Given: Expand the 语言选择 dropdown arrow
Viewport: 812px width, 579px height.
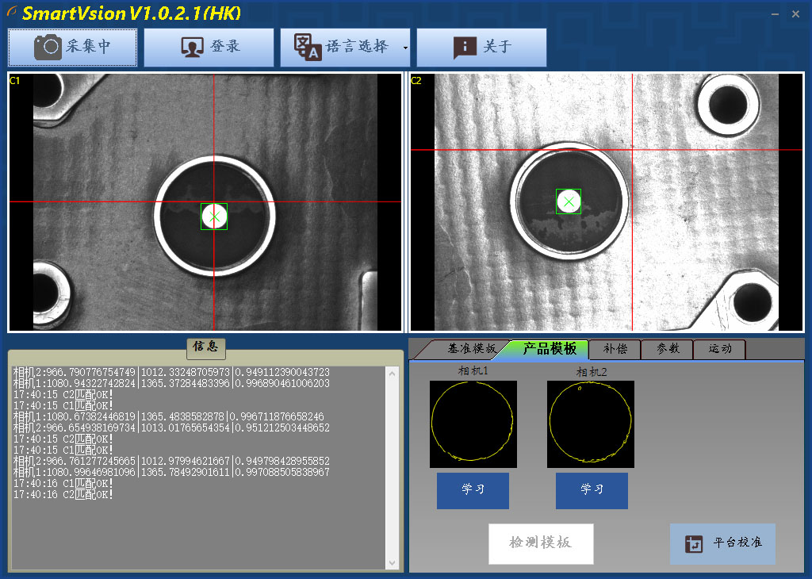Looking at the screenshot, I should pos(404,48).
